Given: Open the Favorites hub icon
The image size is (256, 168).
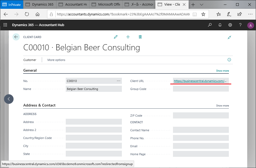Looking at the screenshot, I should point(218,14).
